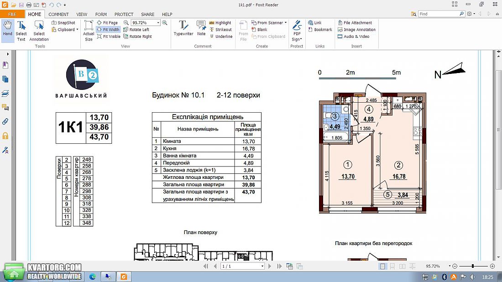Set view to Actual Size
This screenshot has width=502, height=282.
point(89,31)
